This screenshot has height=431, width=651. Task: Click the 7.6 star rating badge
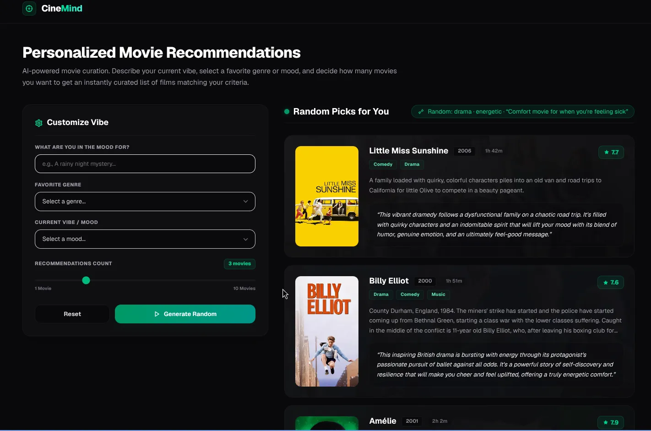(611, 283)
